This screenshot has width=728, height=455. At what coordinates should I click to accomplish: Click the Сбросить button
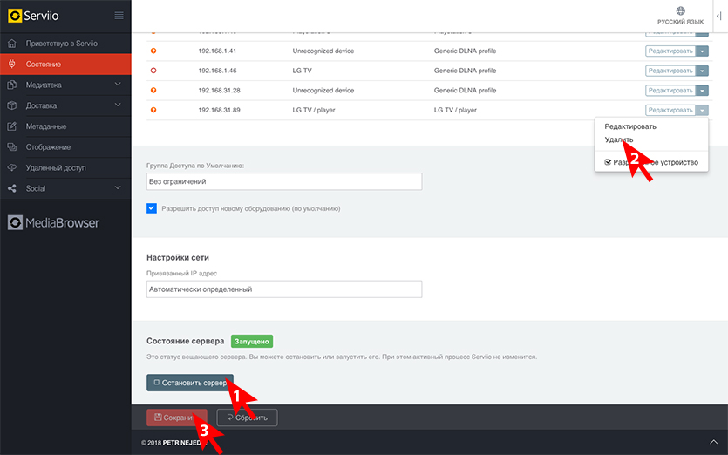(x=247, y=418)
